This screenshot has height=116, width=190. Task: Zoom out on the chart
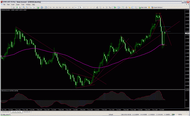(x=27, y=7)
